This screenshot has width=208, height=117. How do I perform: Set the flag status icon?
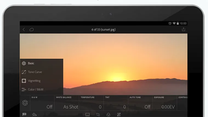(x=24, y=114)
